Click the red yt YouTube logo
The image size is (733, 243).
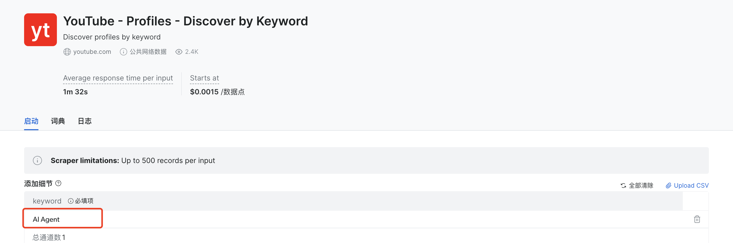[x=40, y=29]
